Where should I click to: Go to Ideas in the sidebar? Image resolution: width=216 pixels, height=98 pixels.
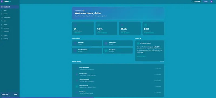click(9, 10)
